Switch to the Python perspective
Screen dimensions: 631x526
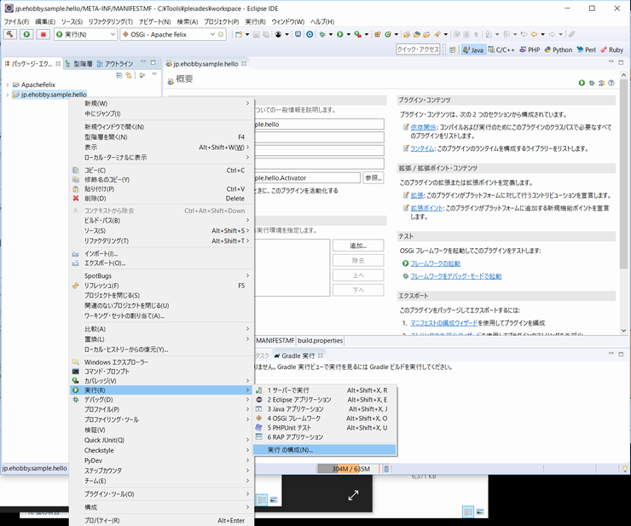[557, 49]
